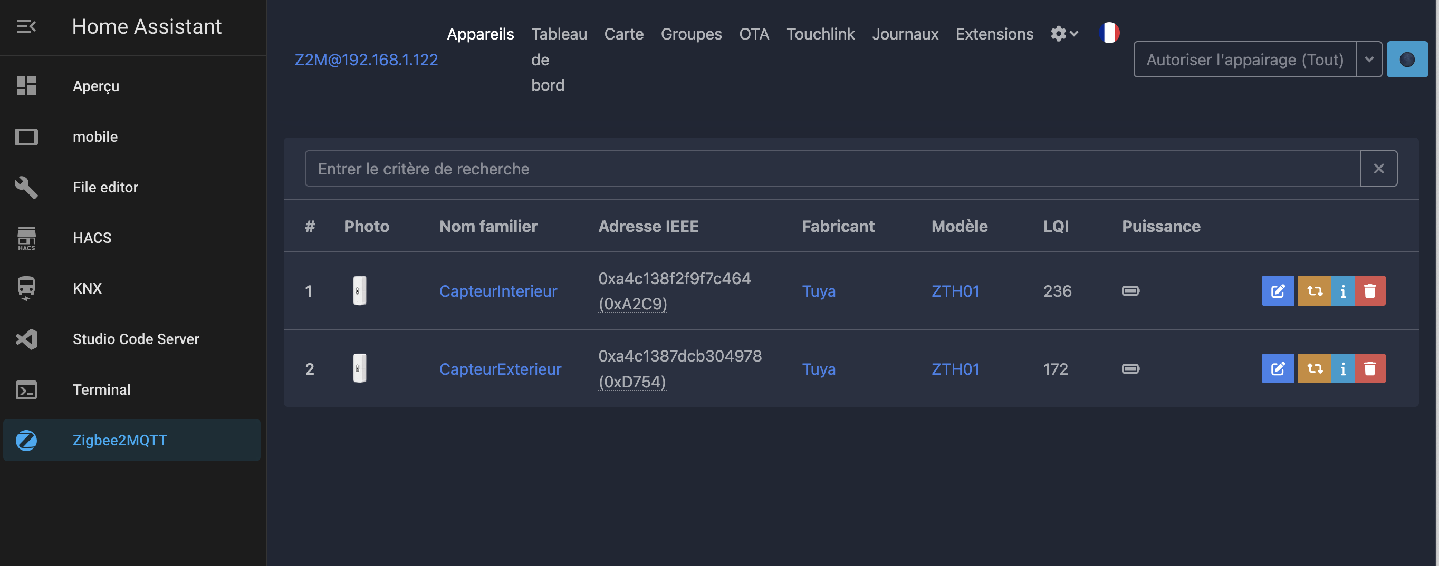Click the mobile dashboard icon
The width and height of the screenshot is (1439, 566).
26,136
